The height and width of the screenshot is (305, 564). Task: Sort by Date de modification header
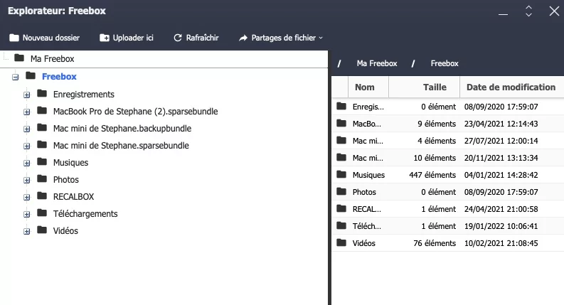[512, 87]
